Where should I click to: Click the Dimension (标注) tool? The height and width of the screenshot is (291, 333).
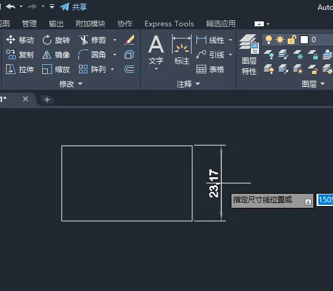tap(182, 50)
